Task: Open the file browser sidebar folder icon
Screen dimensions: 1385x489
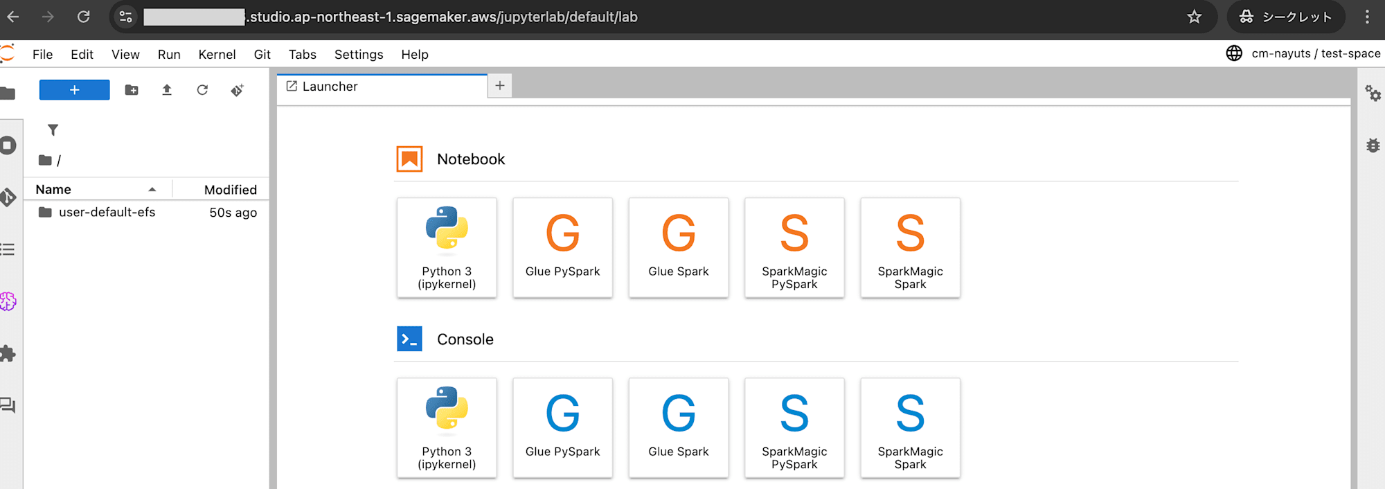Action: [8, 94]
